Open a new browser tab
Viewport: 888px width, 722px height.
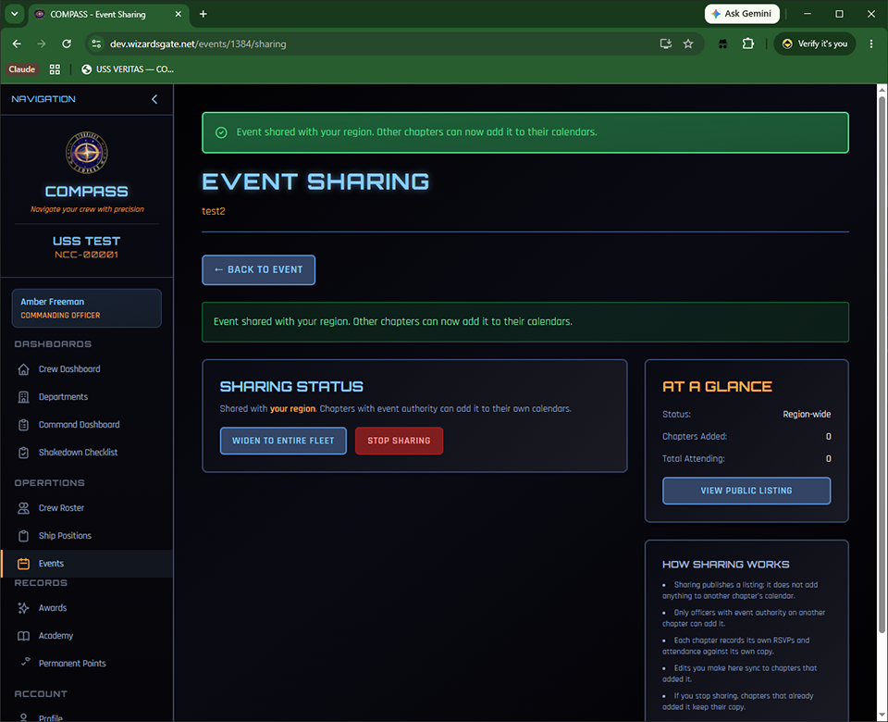click(x=203, y=14)
